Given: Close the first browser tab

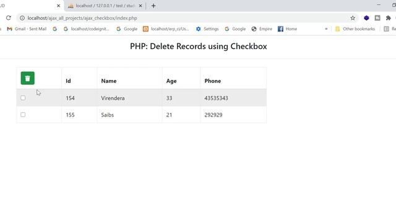Looking at the screenshot, I should click(59, 6).
